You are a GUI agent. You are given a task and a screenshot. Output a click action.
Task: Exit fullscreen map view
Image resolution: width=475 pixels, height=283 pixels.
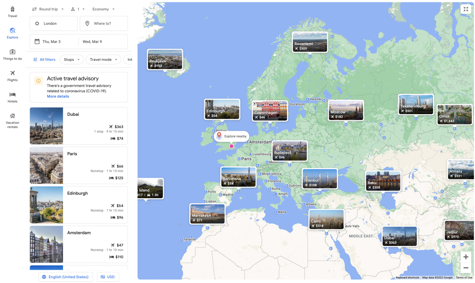466,9
